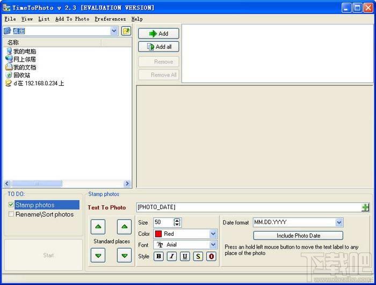
Task: Click the browse folder icon button
Action: click(126, 31)
